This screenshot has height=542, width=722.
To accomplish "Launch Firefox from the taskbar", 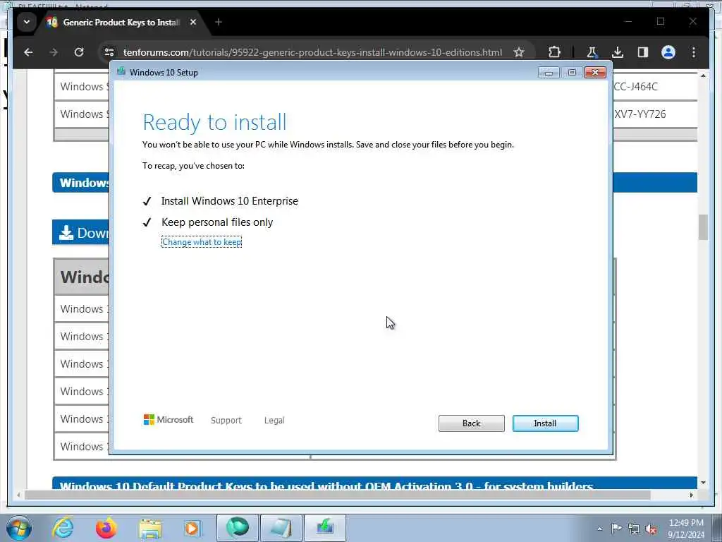I will [106, 528].
